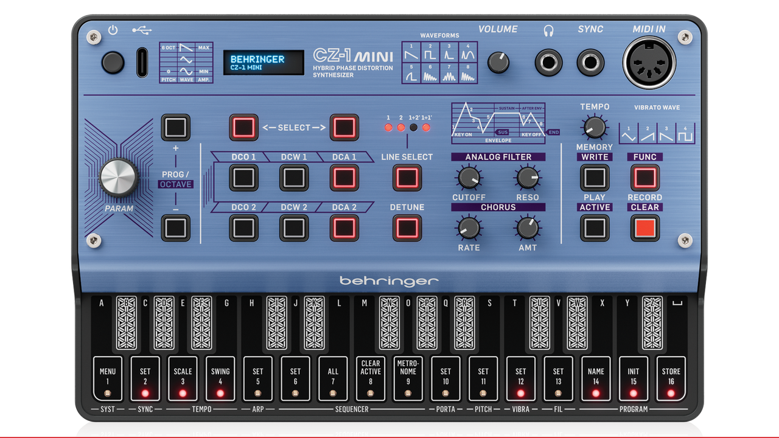Turn the TEMPO knob

(595, 127)
